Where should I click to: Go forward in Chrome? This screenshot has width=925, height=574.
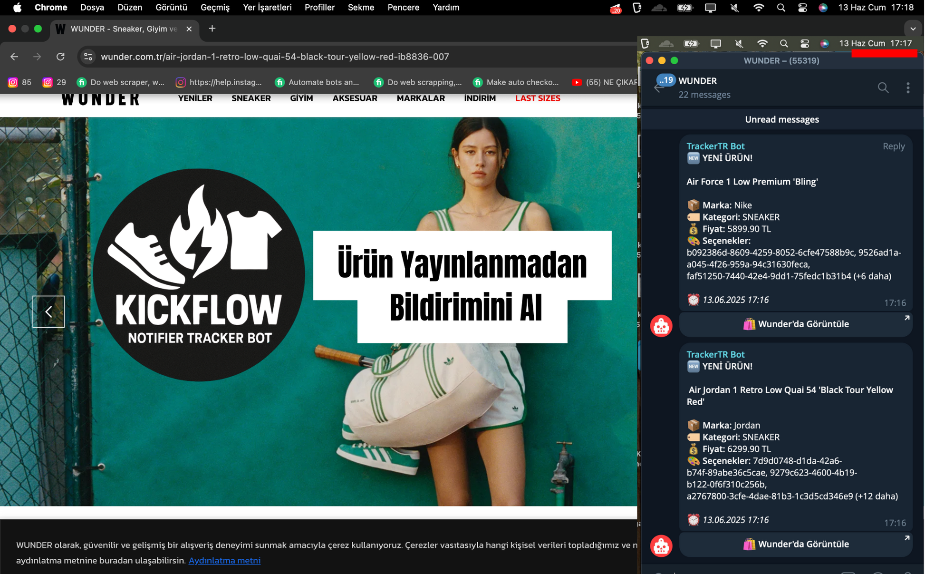click(37, 57)
